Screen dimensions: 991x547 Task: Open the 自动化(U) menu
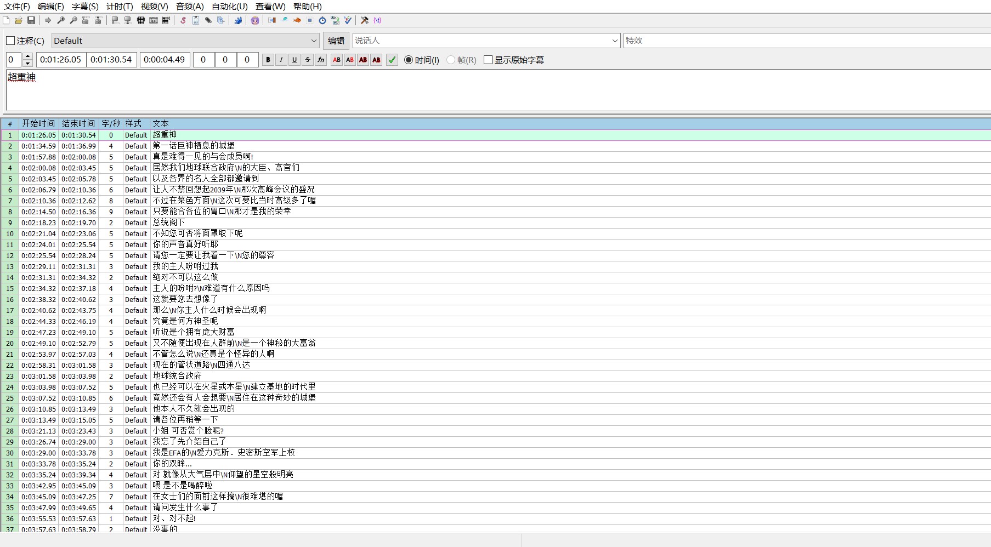(x=230, y=7)
